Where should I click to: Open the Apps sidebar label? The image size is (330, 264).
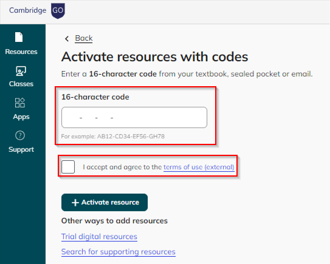[x=21, y=117]
